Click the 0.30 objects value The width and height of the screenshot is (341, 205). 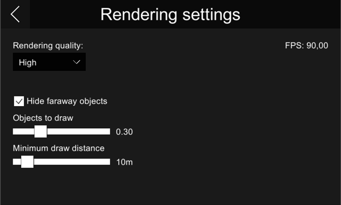pos(124,132)
